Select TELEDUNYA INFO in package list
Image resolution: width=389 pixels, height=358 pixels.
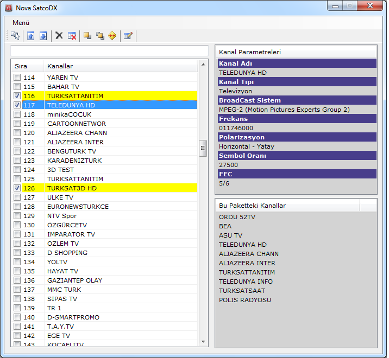pos(246,282)
